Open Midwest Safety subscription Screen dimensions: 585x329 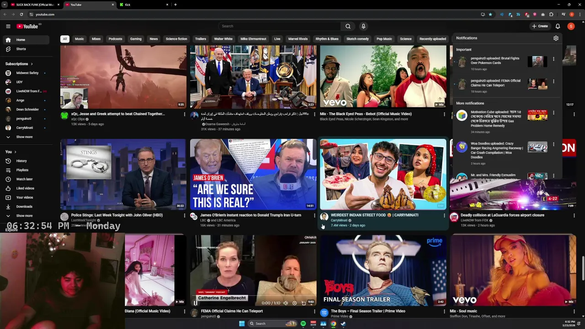tap(27, 73)
